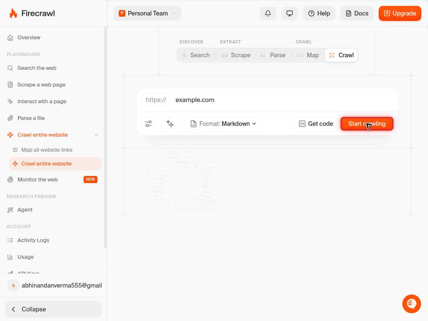Switch to the Parse tab
Screen dimensions: 428x321
click(273, 55)
